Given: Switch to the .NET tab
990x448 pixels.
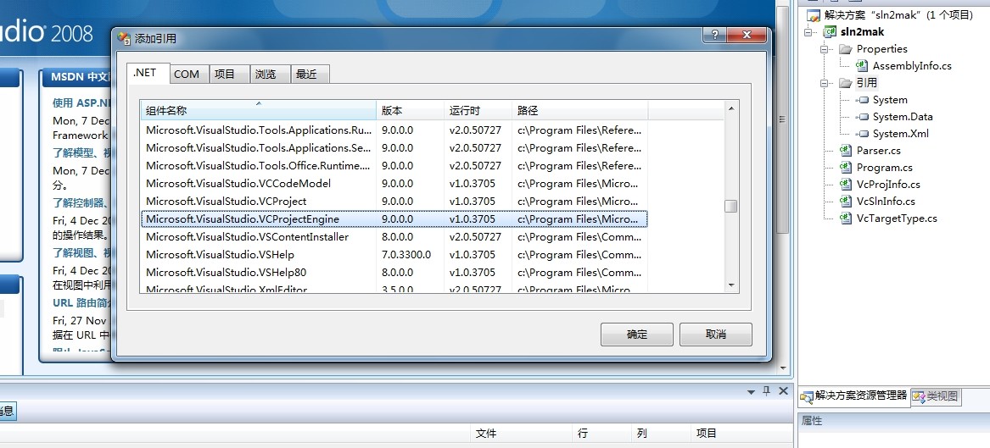Looking at the screenshot, I should point(148,73).
